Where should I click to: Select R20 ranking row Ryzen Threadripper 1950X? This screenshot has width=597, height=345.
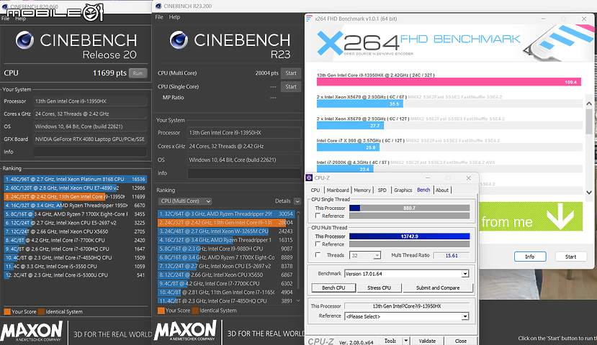coord(75,205)
